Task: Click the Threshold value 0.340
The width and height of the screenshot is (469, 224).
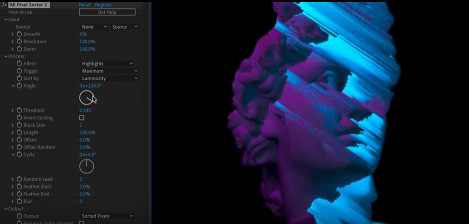Action: click(x=85, y=111)
